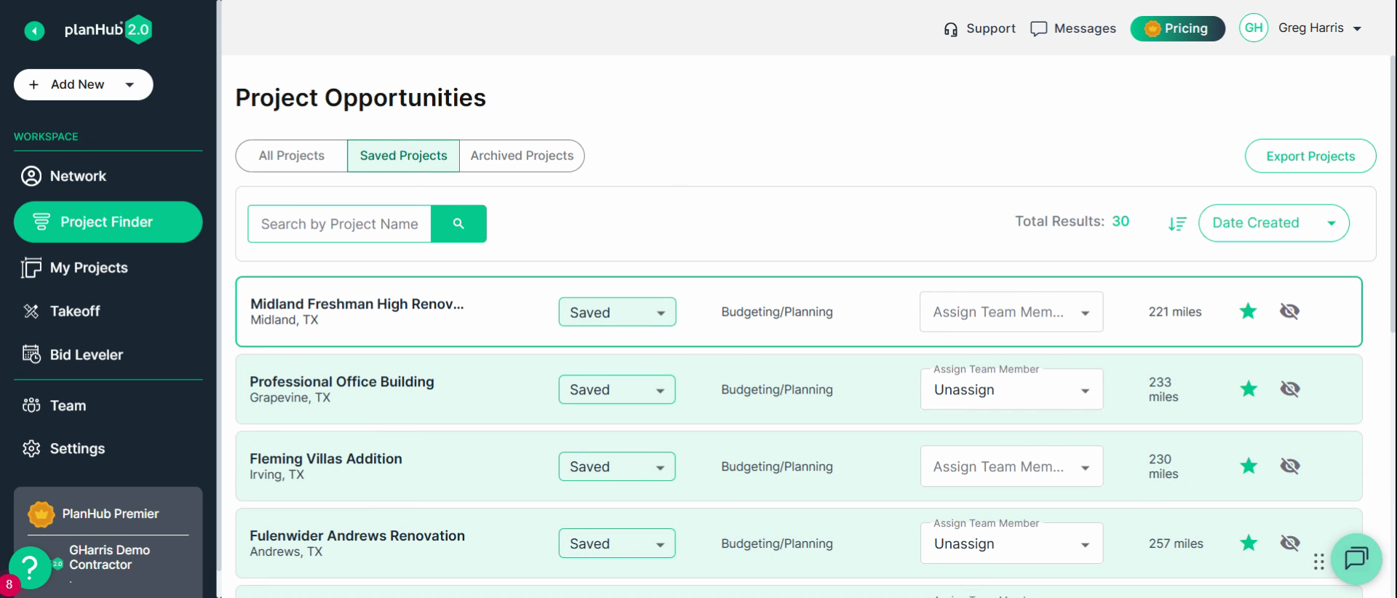
Task: Click the GH user avatar
Action: pyautogui.click(x=1254, y=28)
